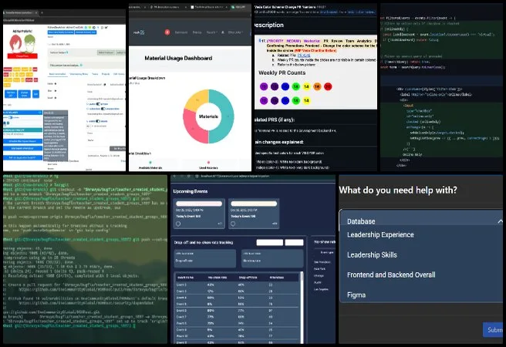The width and height of the screenshot is (506, 347).
Task: Select New York in the city list
Action: [x=319, y=269]
